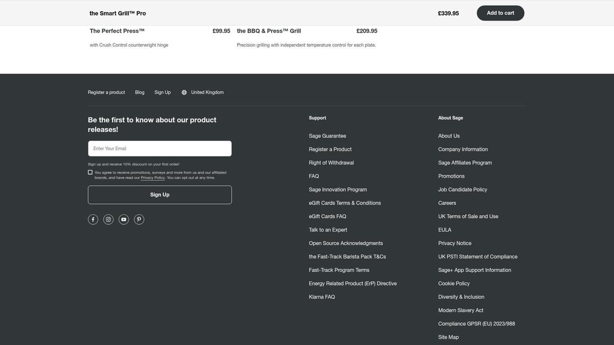Open Klarna FAQ link

pyautogui.click(x=322, y=297)
